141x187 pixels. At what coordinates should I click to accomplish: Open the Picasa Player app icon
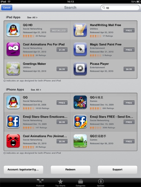(x=80, y=68)
